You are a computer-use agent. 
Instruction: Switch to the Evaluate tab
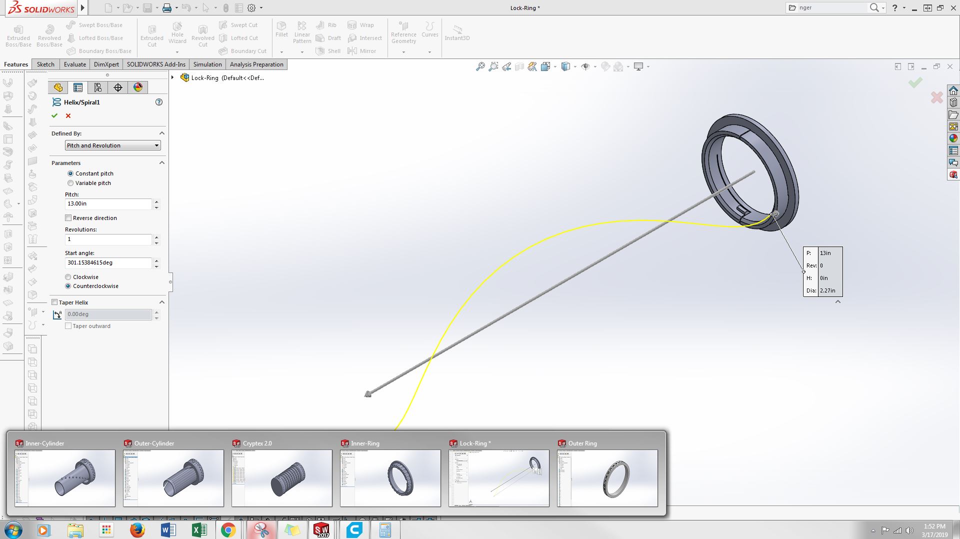(75, 64)
